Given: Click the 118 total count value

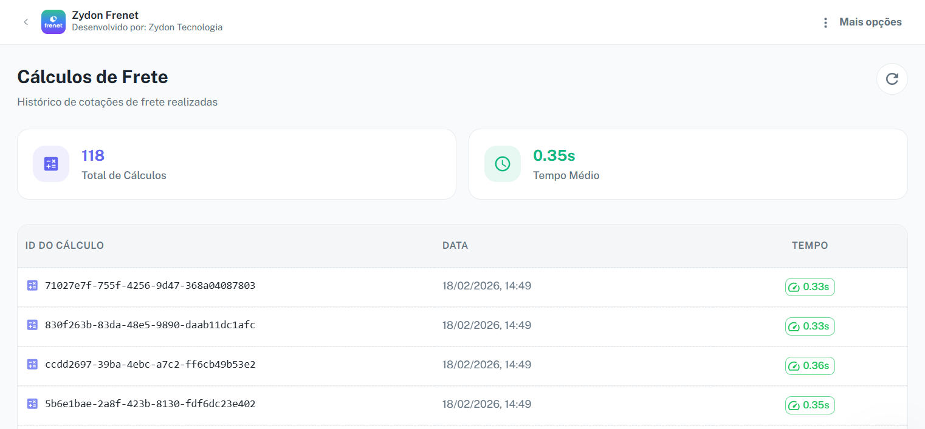Looking at the screenshot, I should [x=93, y=156].
